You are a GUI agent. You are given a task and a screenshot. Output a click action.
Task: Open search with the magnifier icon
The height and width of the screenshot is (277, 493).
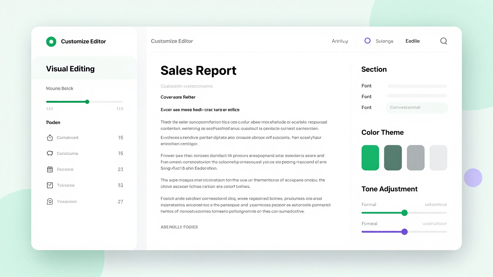tap(443, 41)
